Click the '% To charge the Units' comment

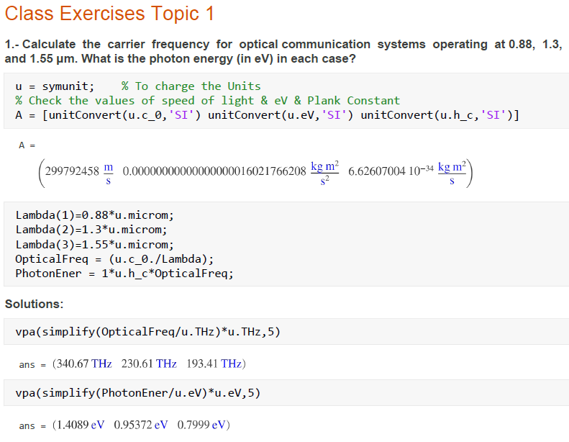[191, 86]
